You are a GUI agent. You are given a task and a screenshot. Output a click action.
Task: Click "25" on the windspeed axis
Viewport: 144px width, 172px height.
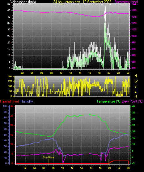tap(9, 36)
